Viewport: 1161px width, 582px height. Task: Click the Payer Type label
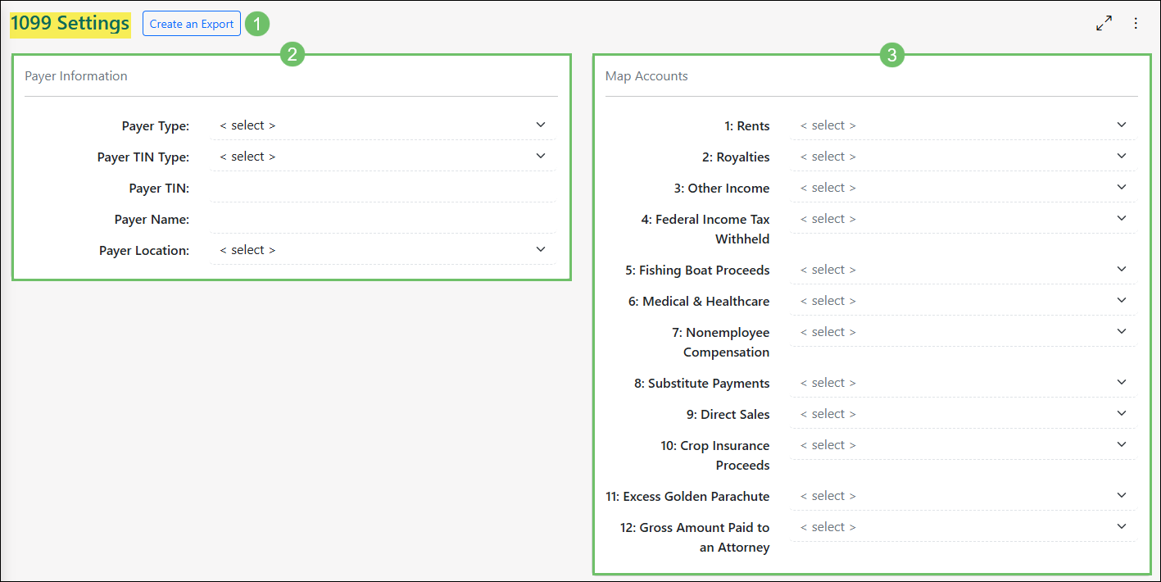156,126
